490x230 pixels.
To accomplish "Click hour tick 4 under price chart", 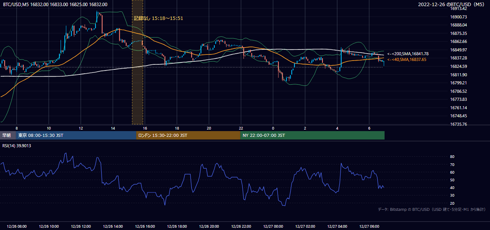I will tap(337, 128).
